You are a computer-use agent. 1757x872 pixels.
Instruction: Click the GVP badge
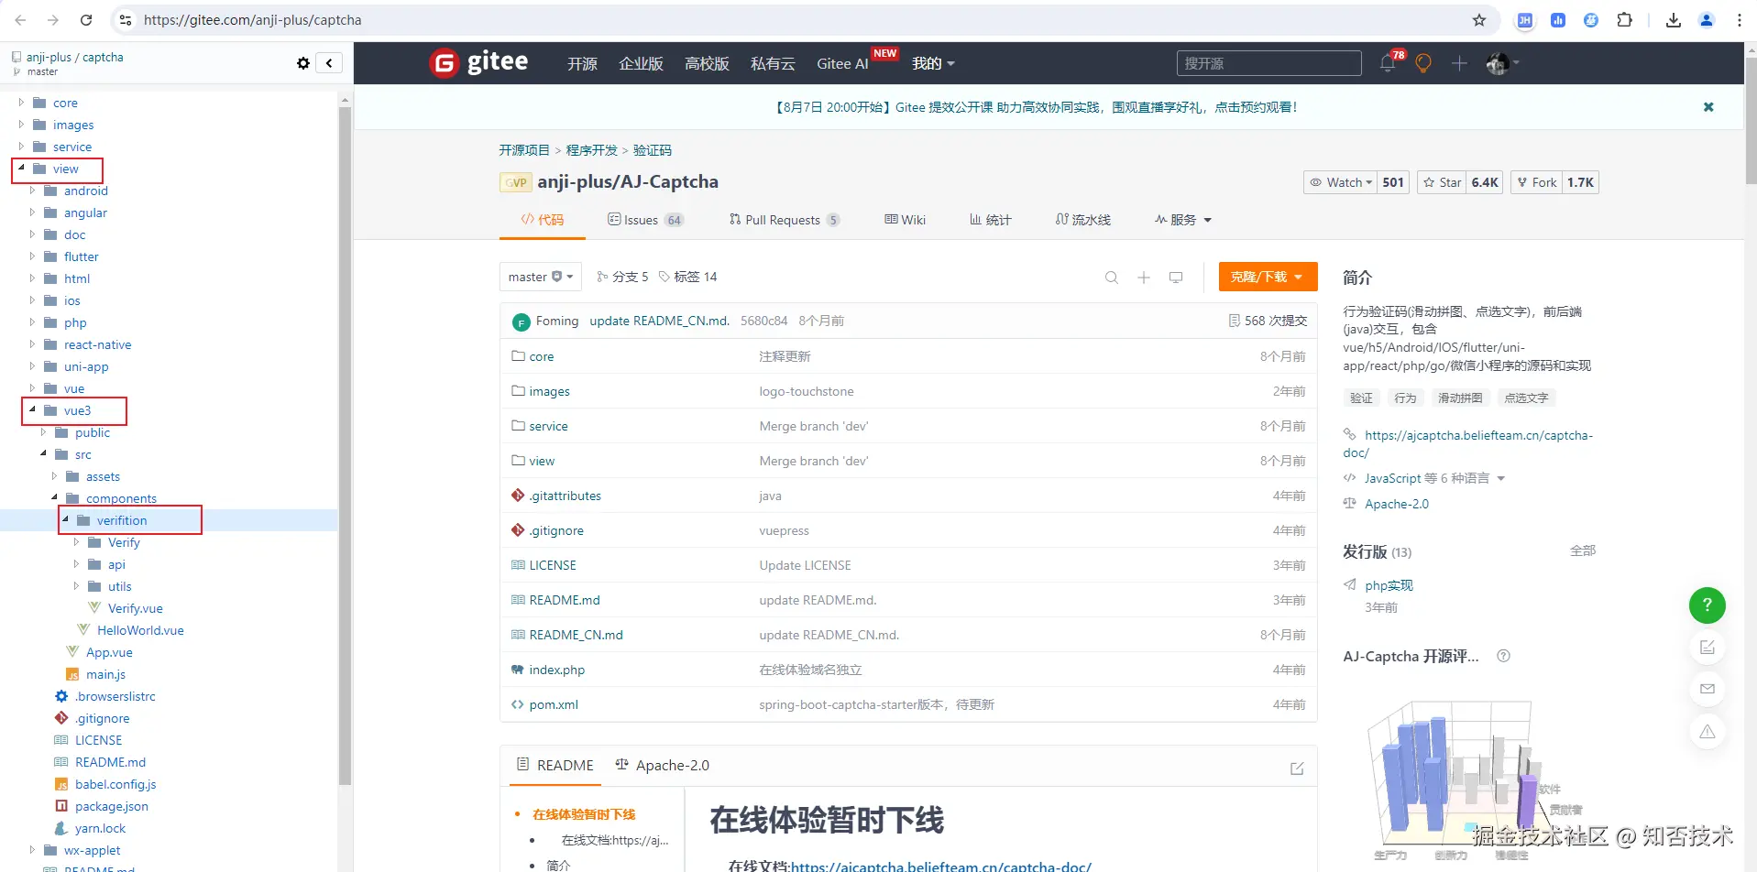pos(516,182)
